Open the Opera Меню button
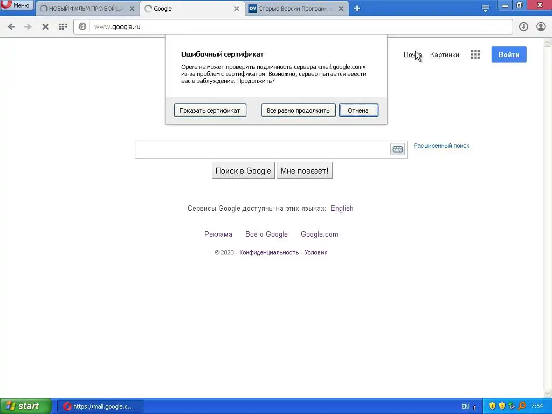This screenshot has height=414, width=552. 17,5
